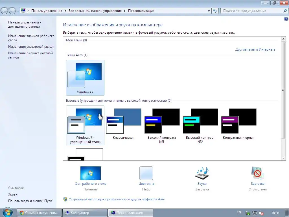Select the Windows 7 Aero theme
Image resolution: width=289 pixels, height=217 pixels.
pos(85,77)
